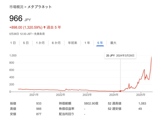Click the 5月26日 12:33 JST timestamp
162x120 pixels.
click(x=21, y=34)
